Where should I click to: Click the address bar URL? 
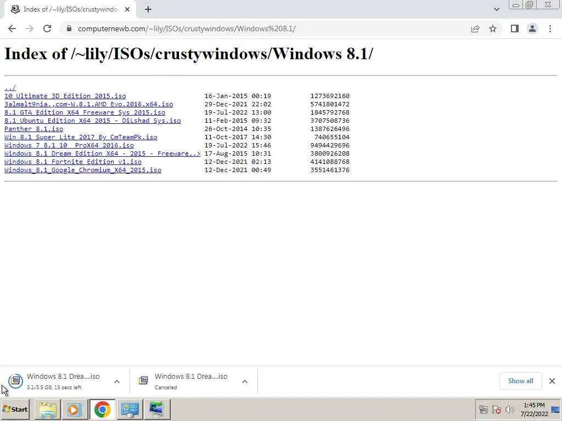(187, 29)
